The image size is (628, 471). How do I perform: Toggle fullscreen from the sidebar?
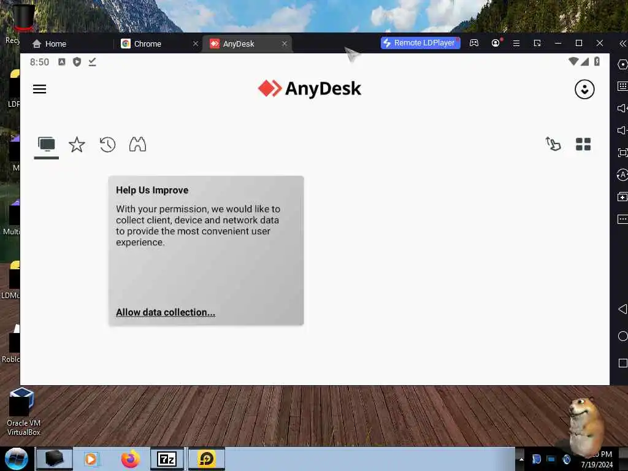coord(622,153)
